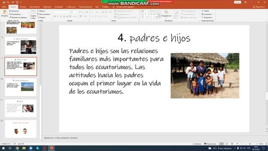Click Find (Найти) in Editing group
268x151 pixels.
coord(205,11)
